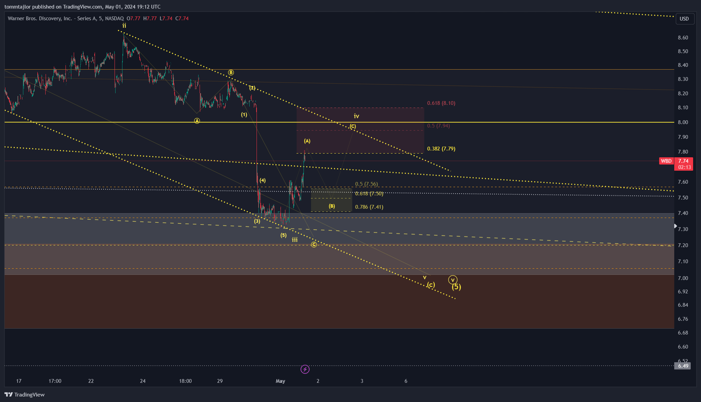This screenshot has height=402, width=701.
Task: Click the 0.618 (8.10) Fibonacci label
Action: click(x=441, y=103)
